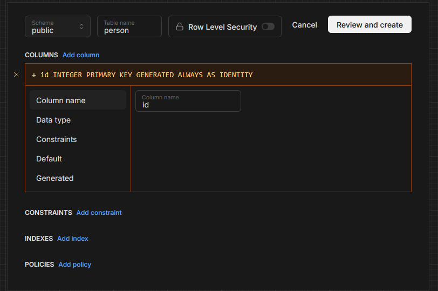The width and height of the screenshot is (438, 291).
Task: Edit the Table name field containing person
Action: point(129,26)
